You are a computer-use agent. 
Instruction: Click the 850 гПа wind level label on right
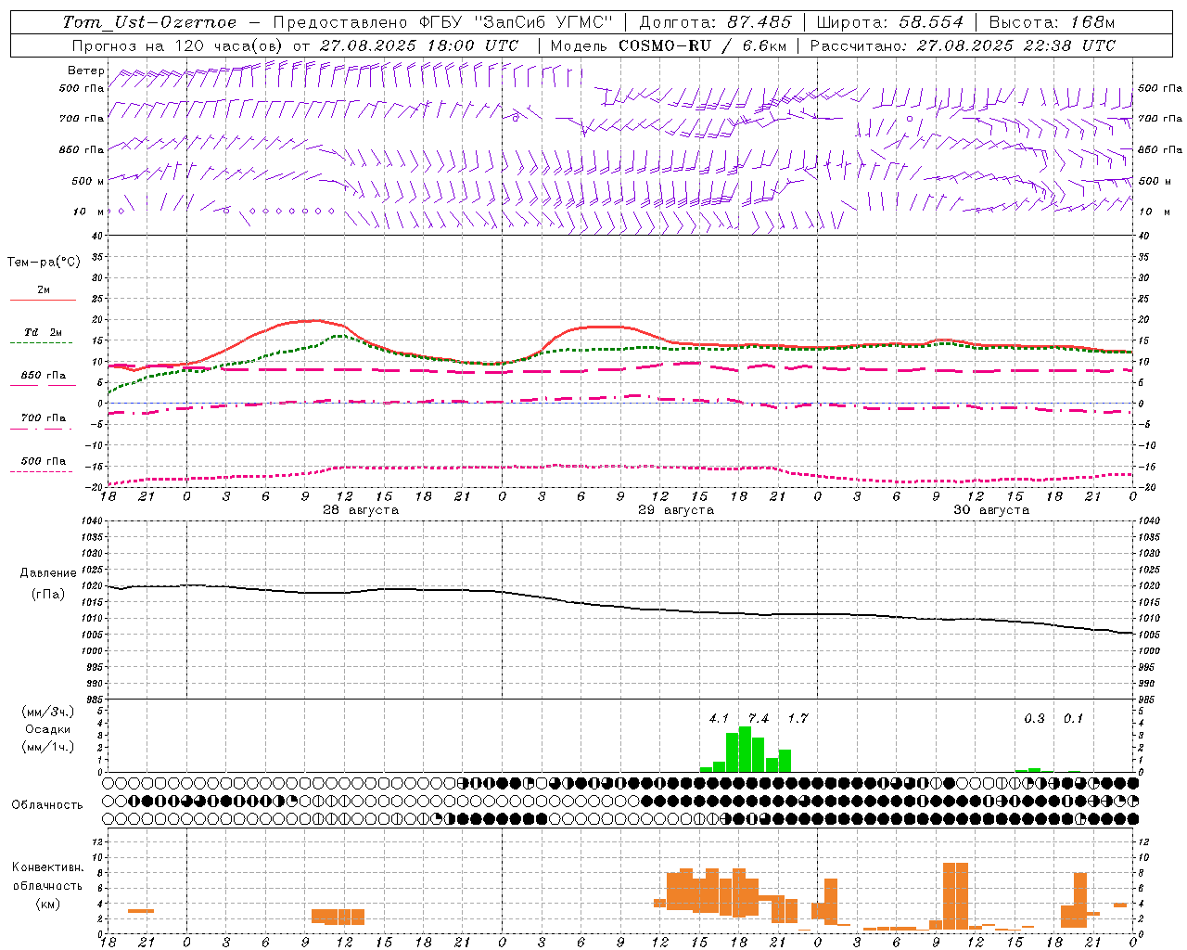tap(1160, 149)
